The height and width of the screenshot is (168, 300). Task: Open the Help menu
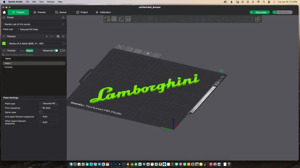point(60,2)
